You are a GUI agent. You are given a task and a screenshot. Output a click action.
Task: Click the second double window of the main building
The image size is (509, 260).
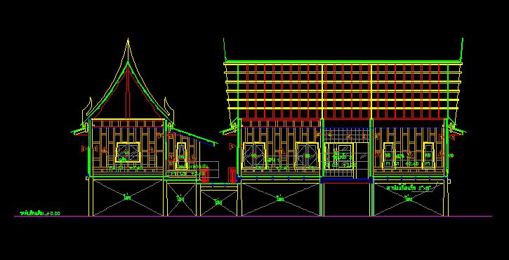coord(307,156)
